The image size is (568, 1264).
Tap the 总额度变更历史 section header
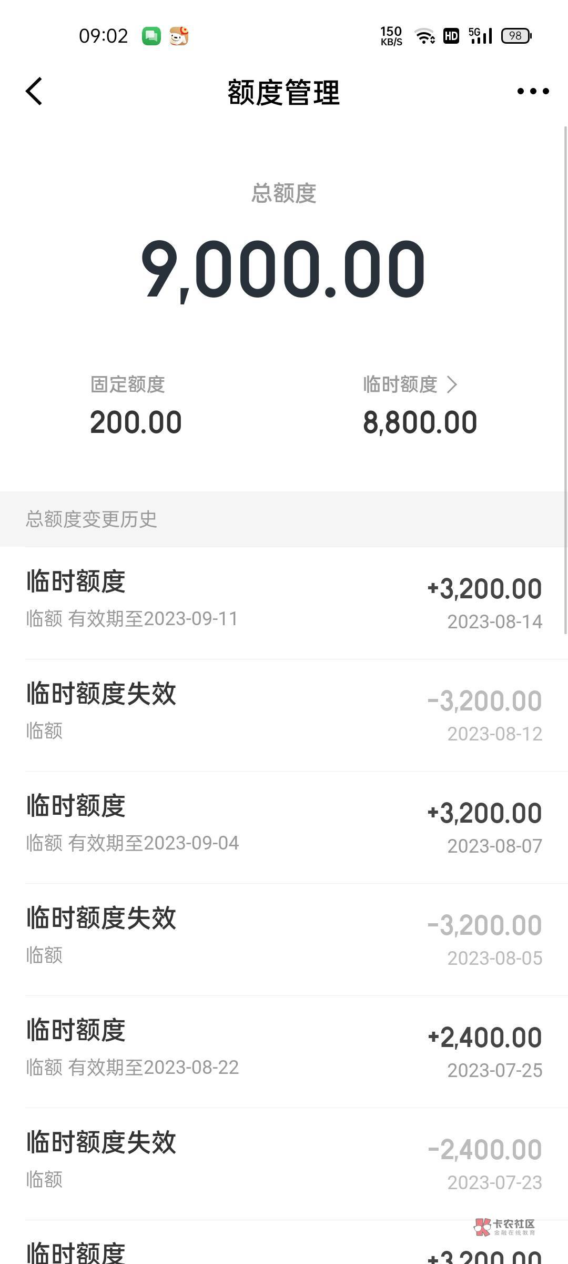coord(92,519)
